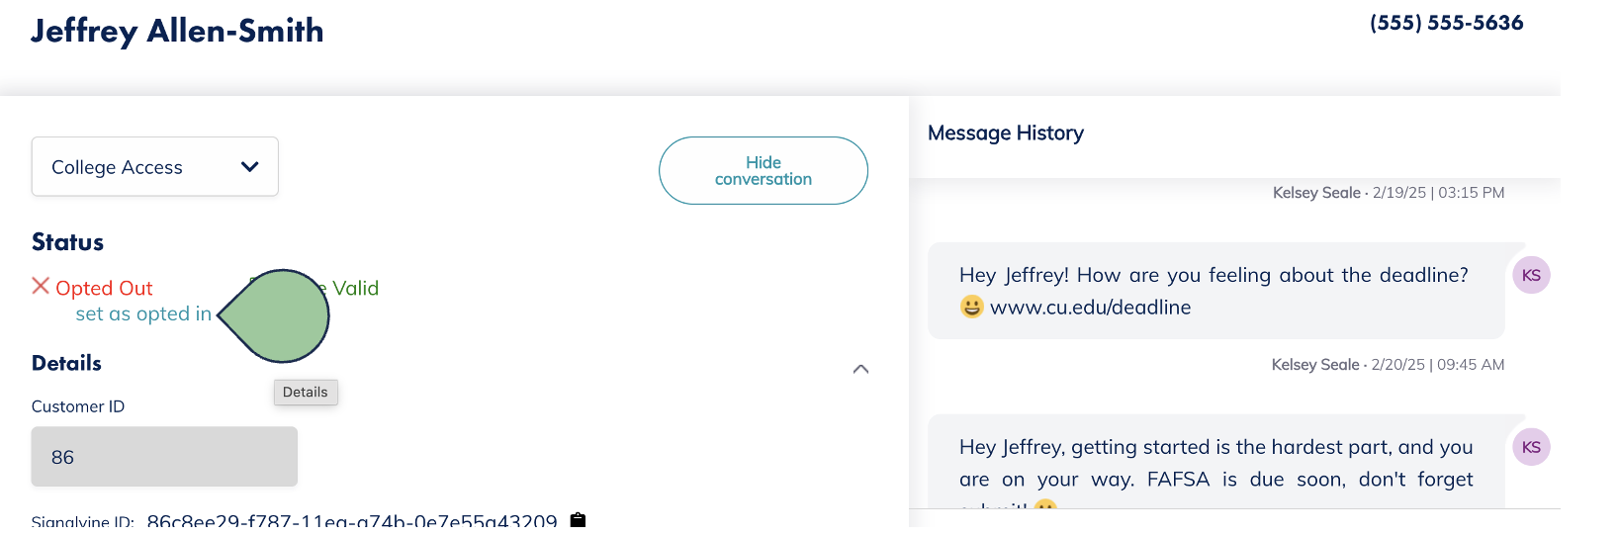Click KS avatar beside the FAFSA message
The width and height of the screenshot is (1618, 536).
1531,447
